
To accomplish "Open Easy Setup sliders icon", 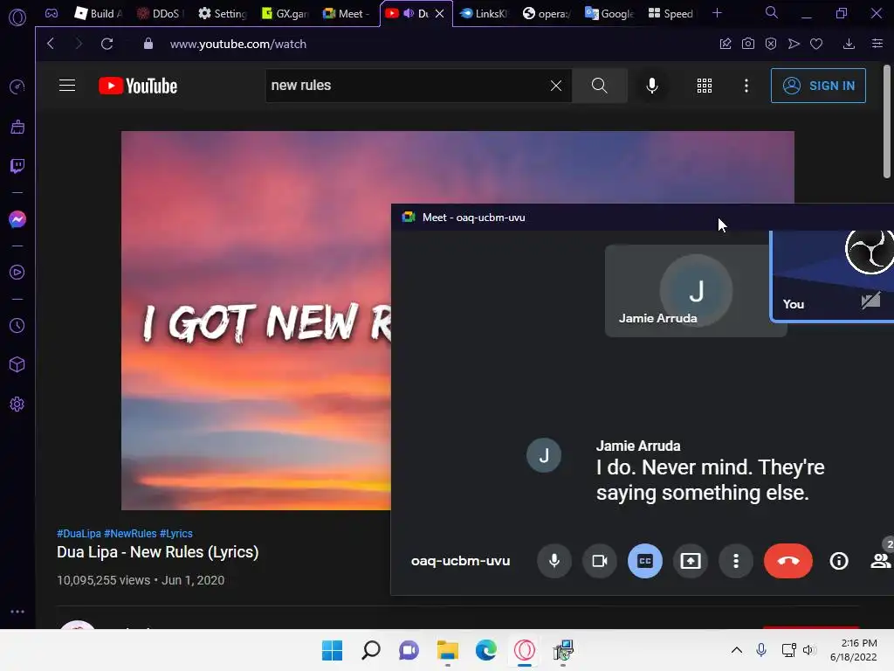I will (877, 44).
